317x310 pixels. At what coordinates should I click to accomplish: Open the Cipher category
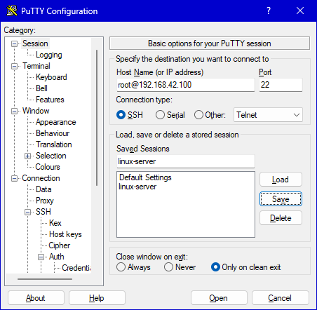(60, 245)
